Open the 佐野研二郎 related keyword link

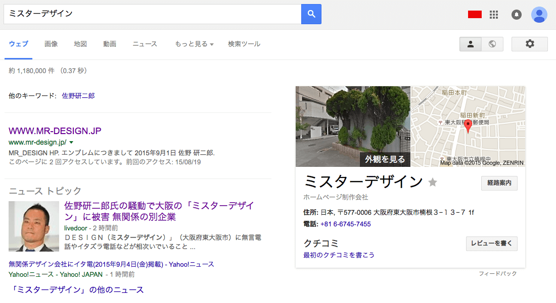(78, 96)
